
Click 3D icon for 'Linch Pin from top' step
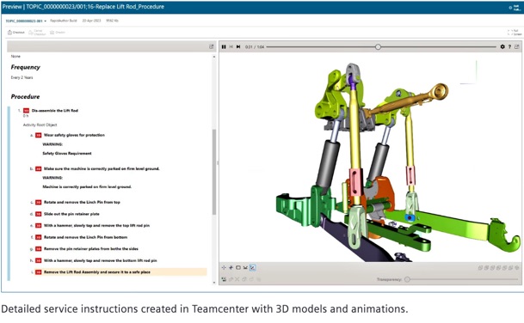tap(39, 202)
